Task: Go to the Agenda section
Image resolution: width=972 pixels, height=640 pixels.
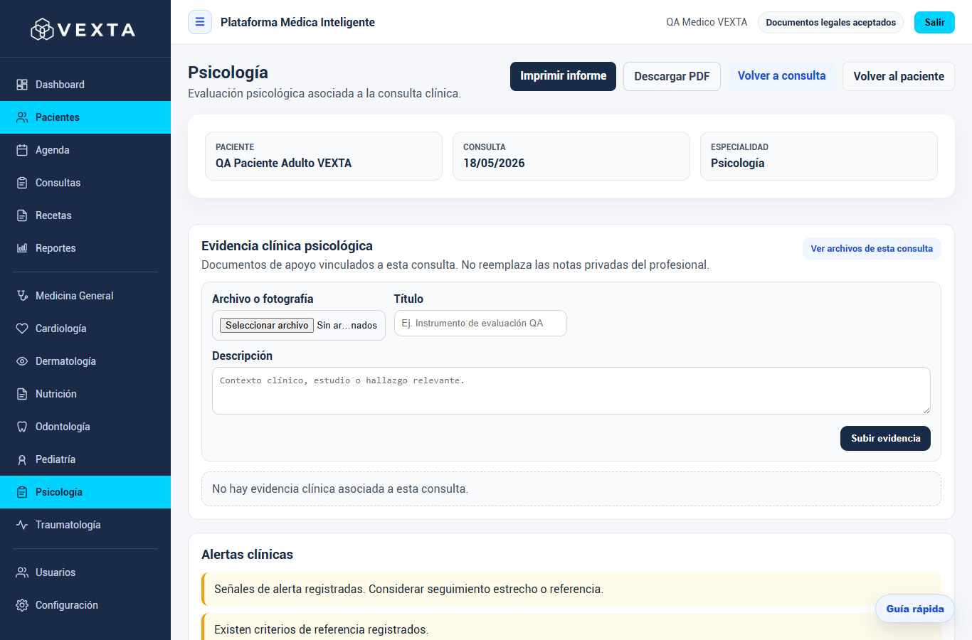Action: [85, 150]
